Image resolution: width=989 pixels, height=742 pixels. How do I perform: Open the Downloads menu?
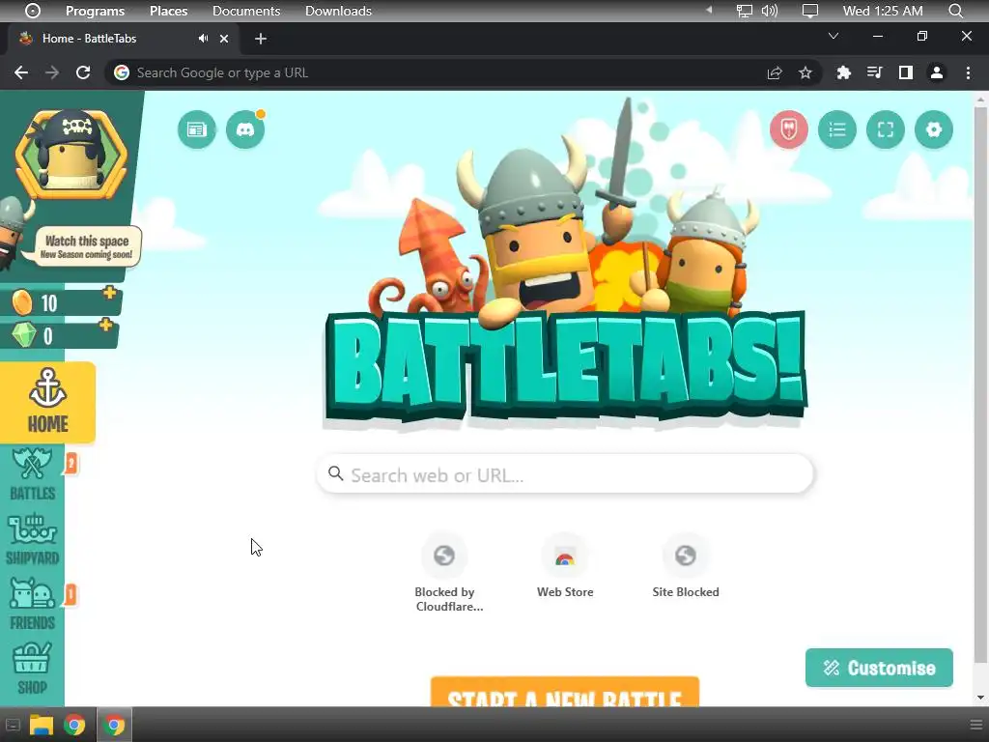(x=338, y=11)
